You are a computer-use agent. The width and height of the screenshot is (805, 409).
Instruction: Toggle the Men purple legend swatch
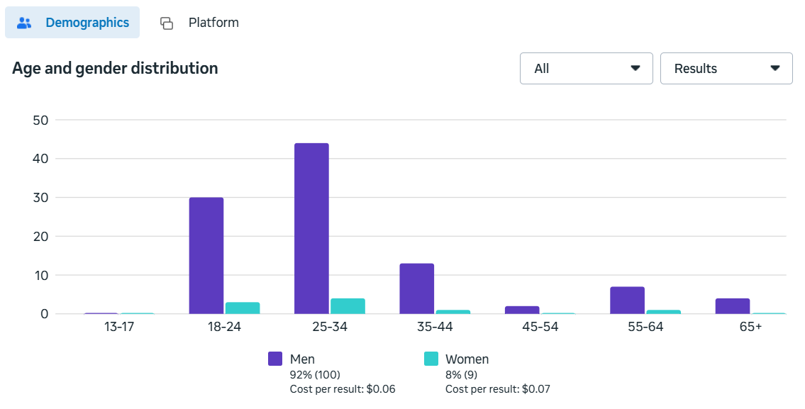tap(275, 359)
